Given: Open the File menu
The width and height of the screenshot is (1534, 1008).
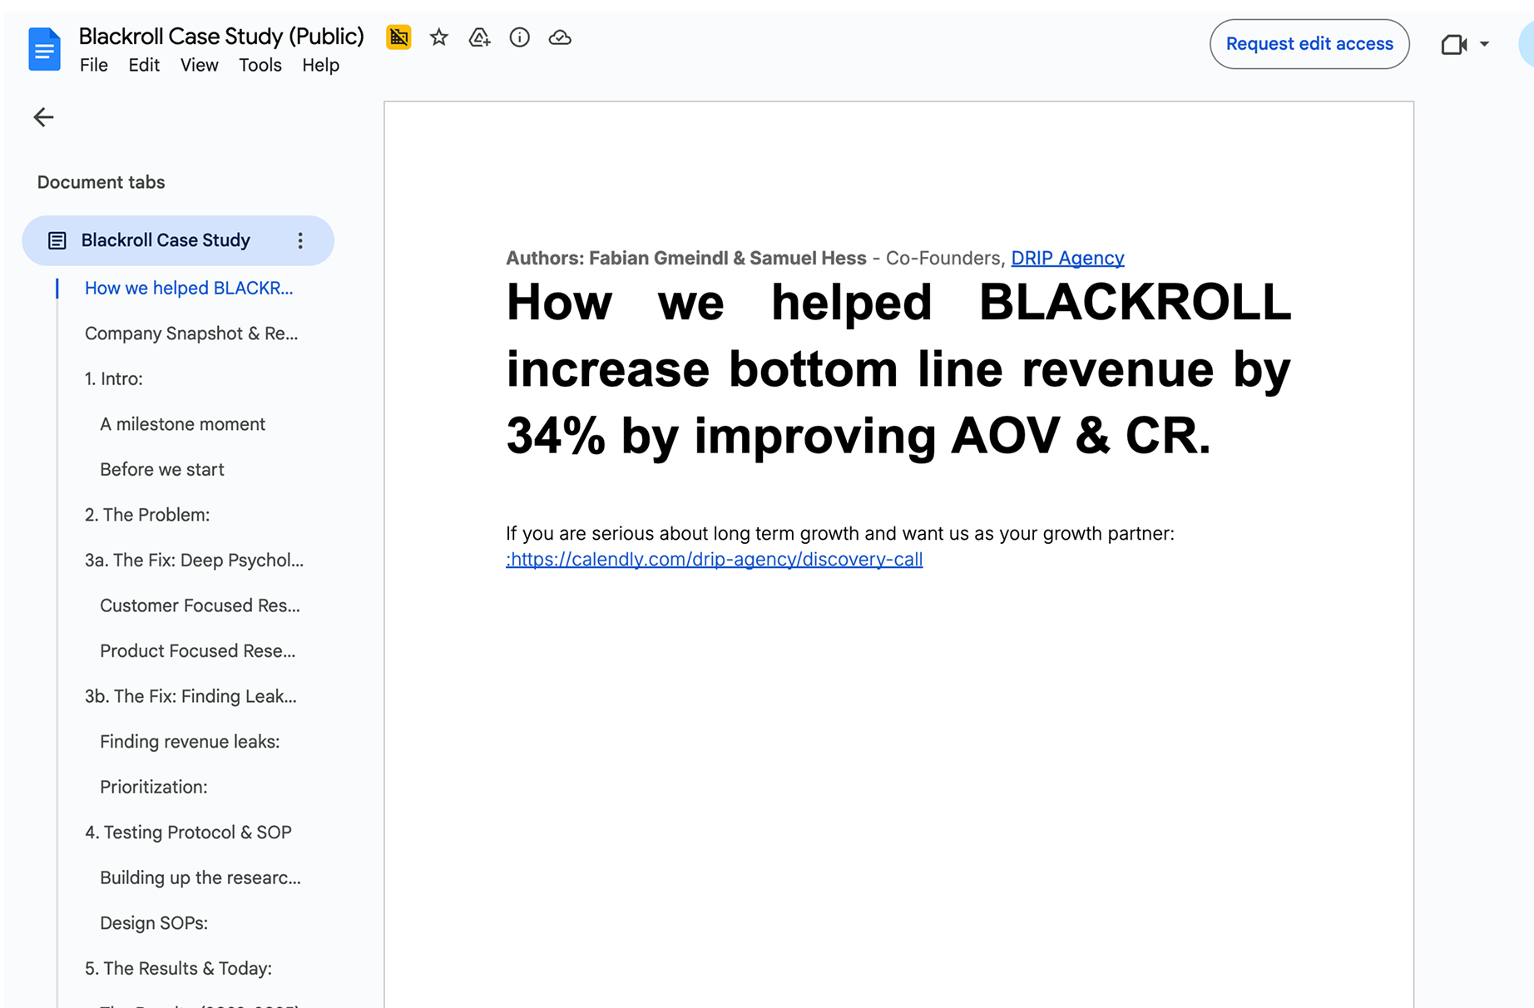Looking at the screenshot, I should (94, 65).
